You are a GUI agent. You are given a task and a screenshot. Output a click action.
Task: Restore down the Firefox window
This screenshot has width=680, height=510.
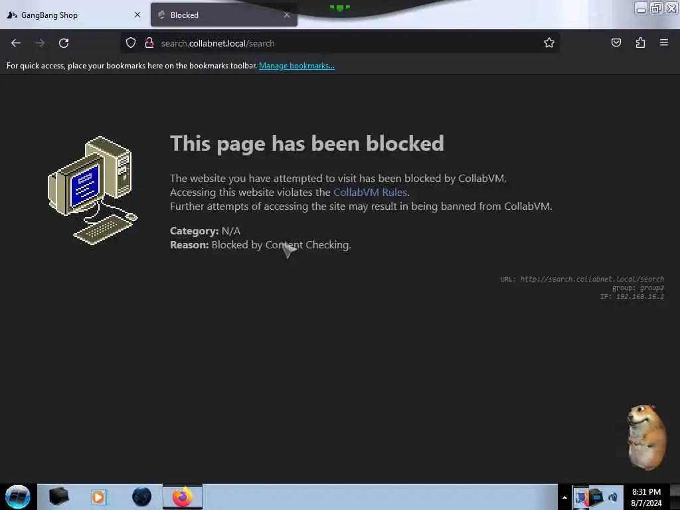point(656,8)
